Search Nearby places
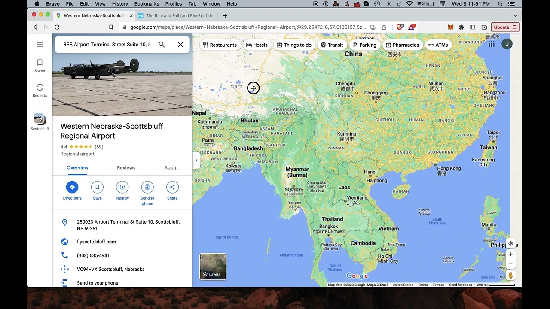Screen dimensions: 550x309 point(122,191)
